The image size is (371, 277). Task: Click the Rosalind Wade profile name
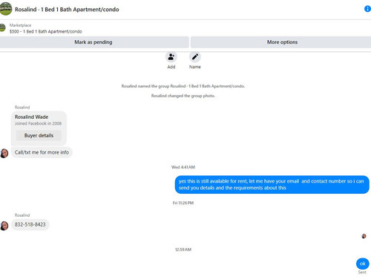pos(31,117)
